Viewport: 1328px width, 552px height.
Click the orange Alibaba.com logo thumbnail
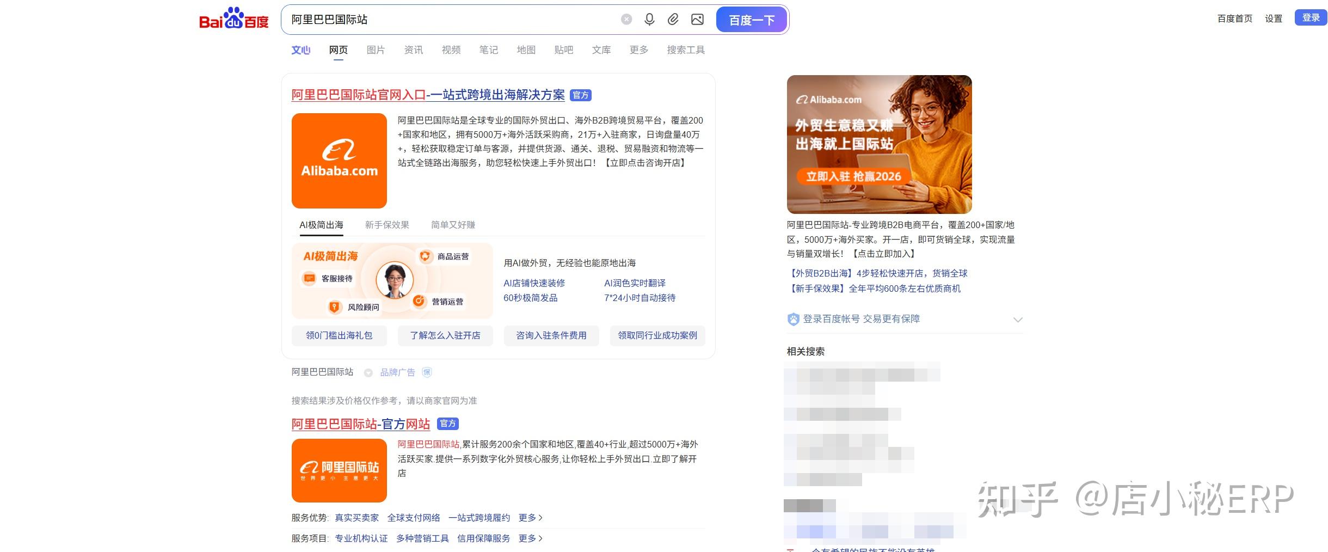click(x=339, y=161)
